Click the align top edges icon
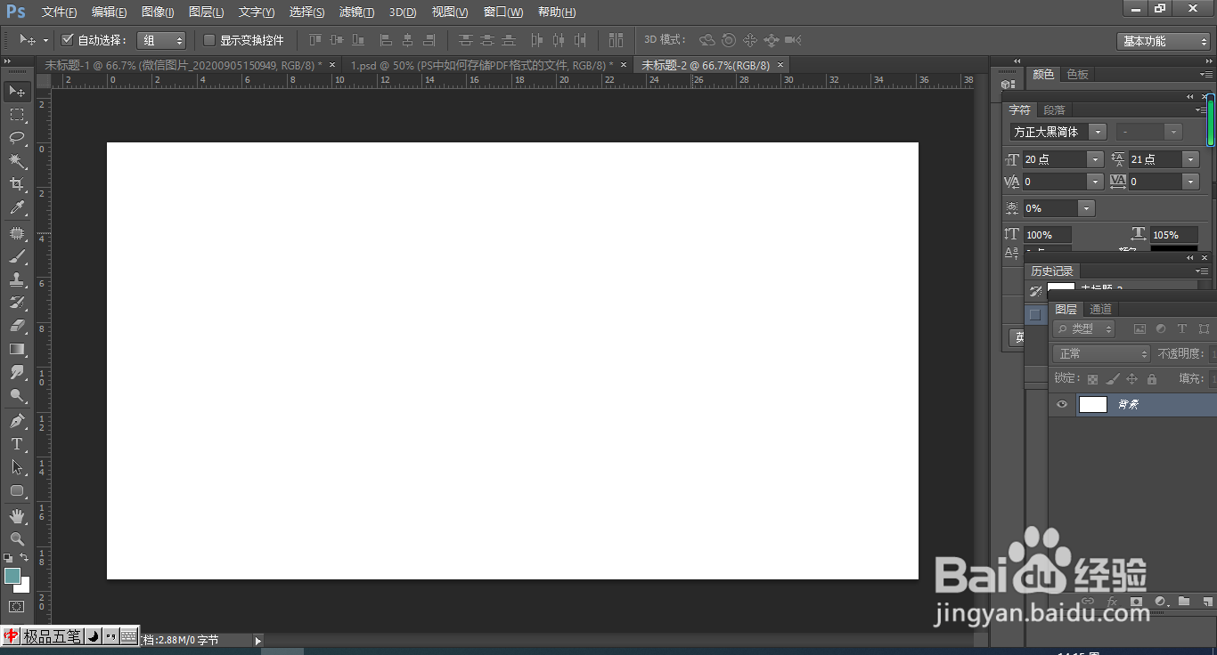This screenshot has height=655, width=1217. [314, 40]
